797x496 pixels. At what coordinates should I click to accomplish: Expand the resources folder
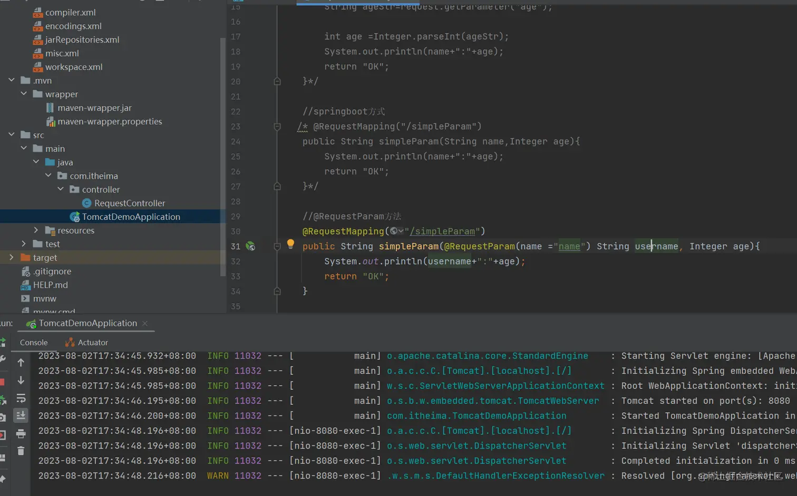[x=36, y=230]
